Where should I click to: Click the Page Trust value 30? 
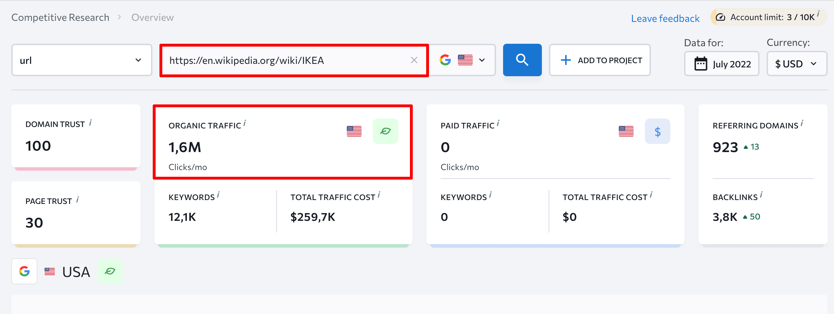pos(34,223)
